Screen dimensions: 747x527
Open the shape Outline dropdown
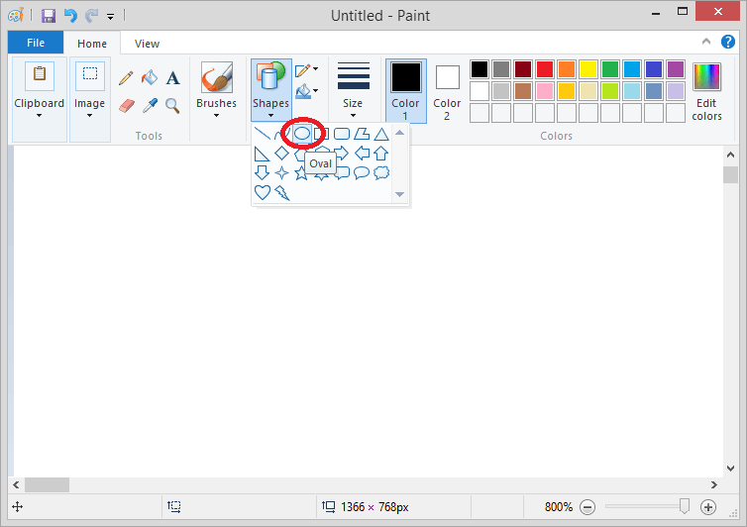306,70
